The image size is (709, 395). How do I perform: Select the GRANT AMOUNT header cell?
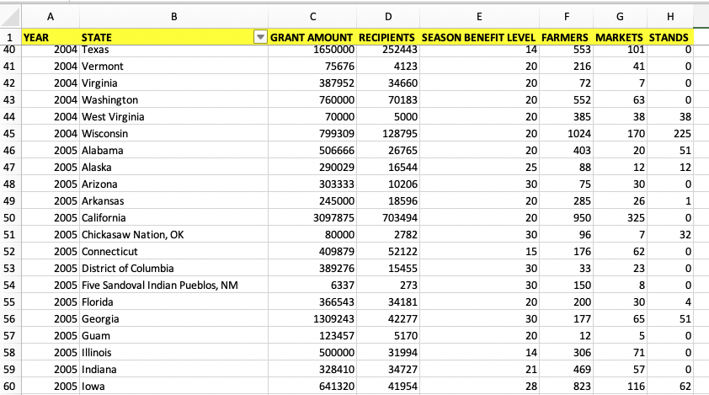(312, 37)
